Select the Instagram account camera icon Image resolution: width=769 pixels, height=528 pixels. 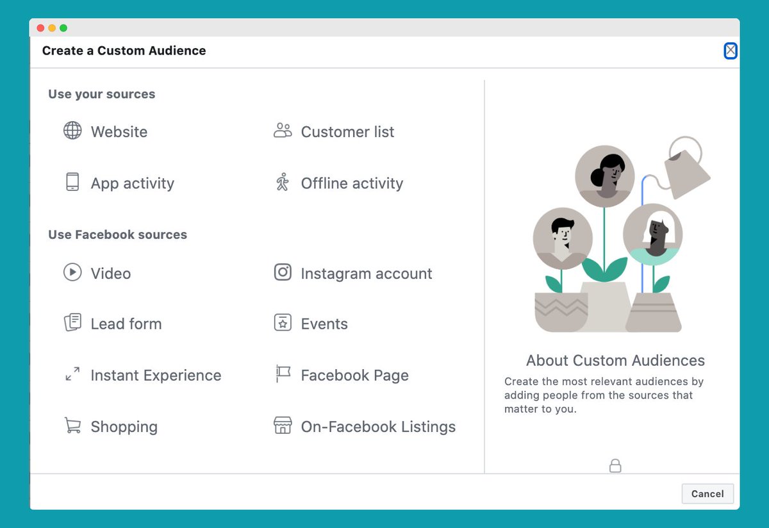pos(283,272)
